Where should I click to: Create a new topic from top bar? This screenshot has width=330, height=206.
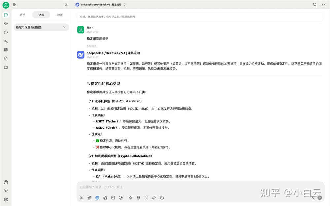pyautogui.click(x=67, y=4)
